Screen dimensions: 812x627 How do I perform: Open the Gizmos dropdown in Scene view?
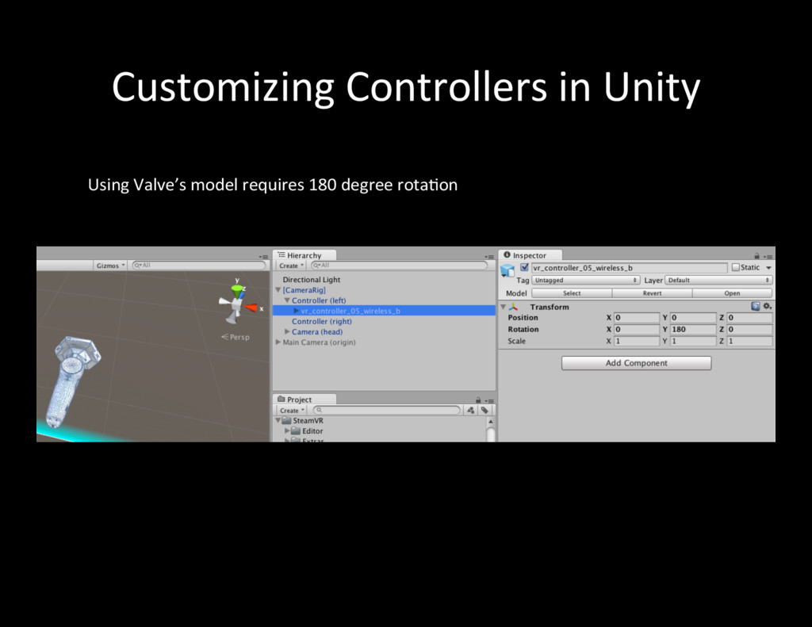point(110,265)
